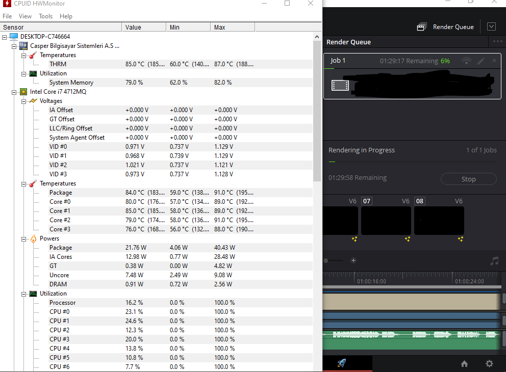Screen dimensions: 506x372
Task: Click the scrollbar up arrow in HWMonitor
Action: pos(317,37)
